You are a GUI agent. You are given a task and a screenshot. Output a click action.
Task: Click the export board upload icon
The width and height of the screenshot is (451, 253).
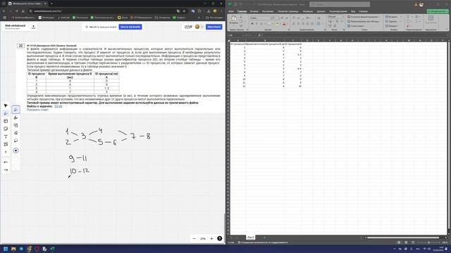[33, 27]
